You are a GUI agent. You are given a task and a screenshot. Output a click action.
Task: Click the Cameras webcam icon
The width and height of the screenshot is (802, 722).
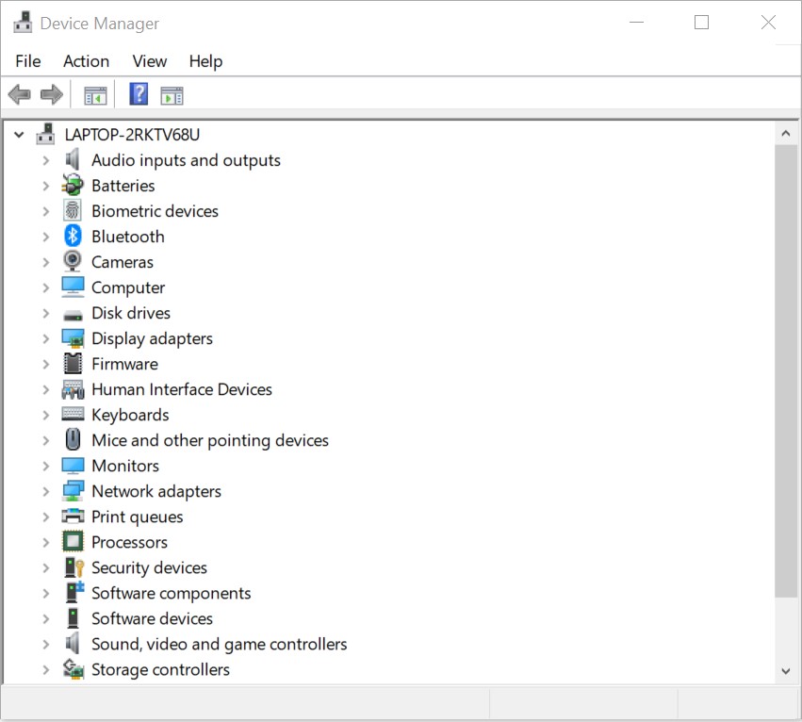pyautogui.click(x=74, y=261)
